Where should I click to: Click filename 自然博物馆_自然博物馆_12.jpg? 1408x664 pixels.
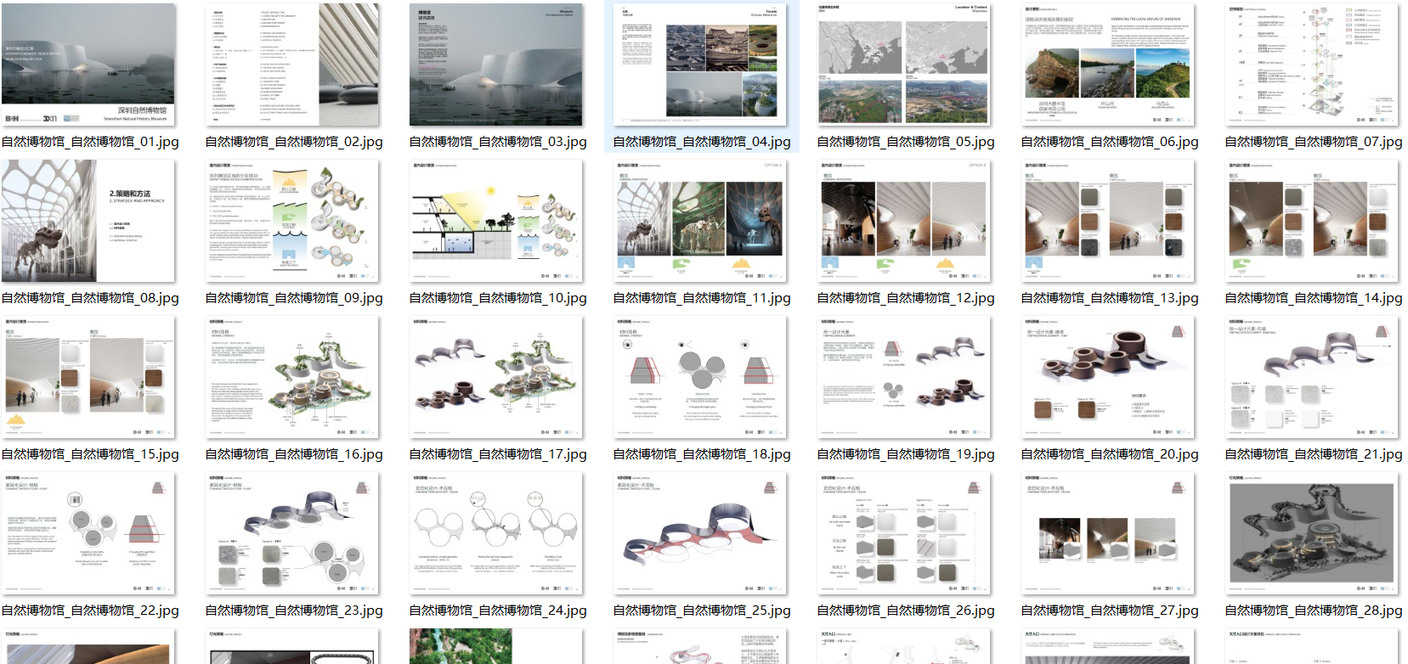pos(906,298)
